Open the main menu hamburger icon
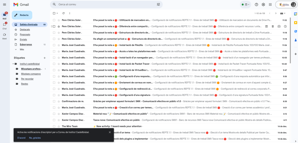Screen dimensions: 298x143 5,4
